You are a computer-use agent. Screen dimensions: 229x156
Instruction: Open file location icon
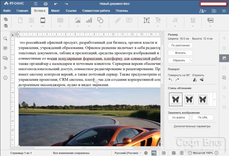[214, 11]
